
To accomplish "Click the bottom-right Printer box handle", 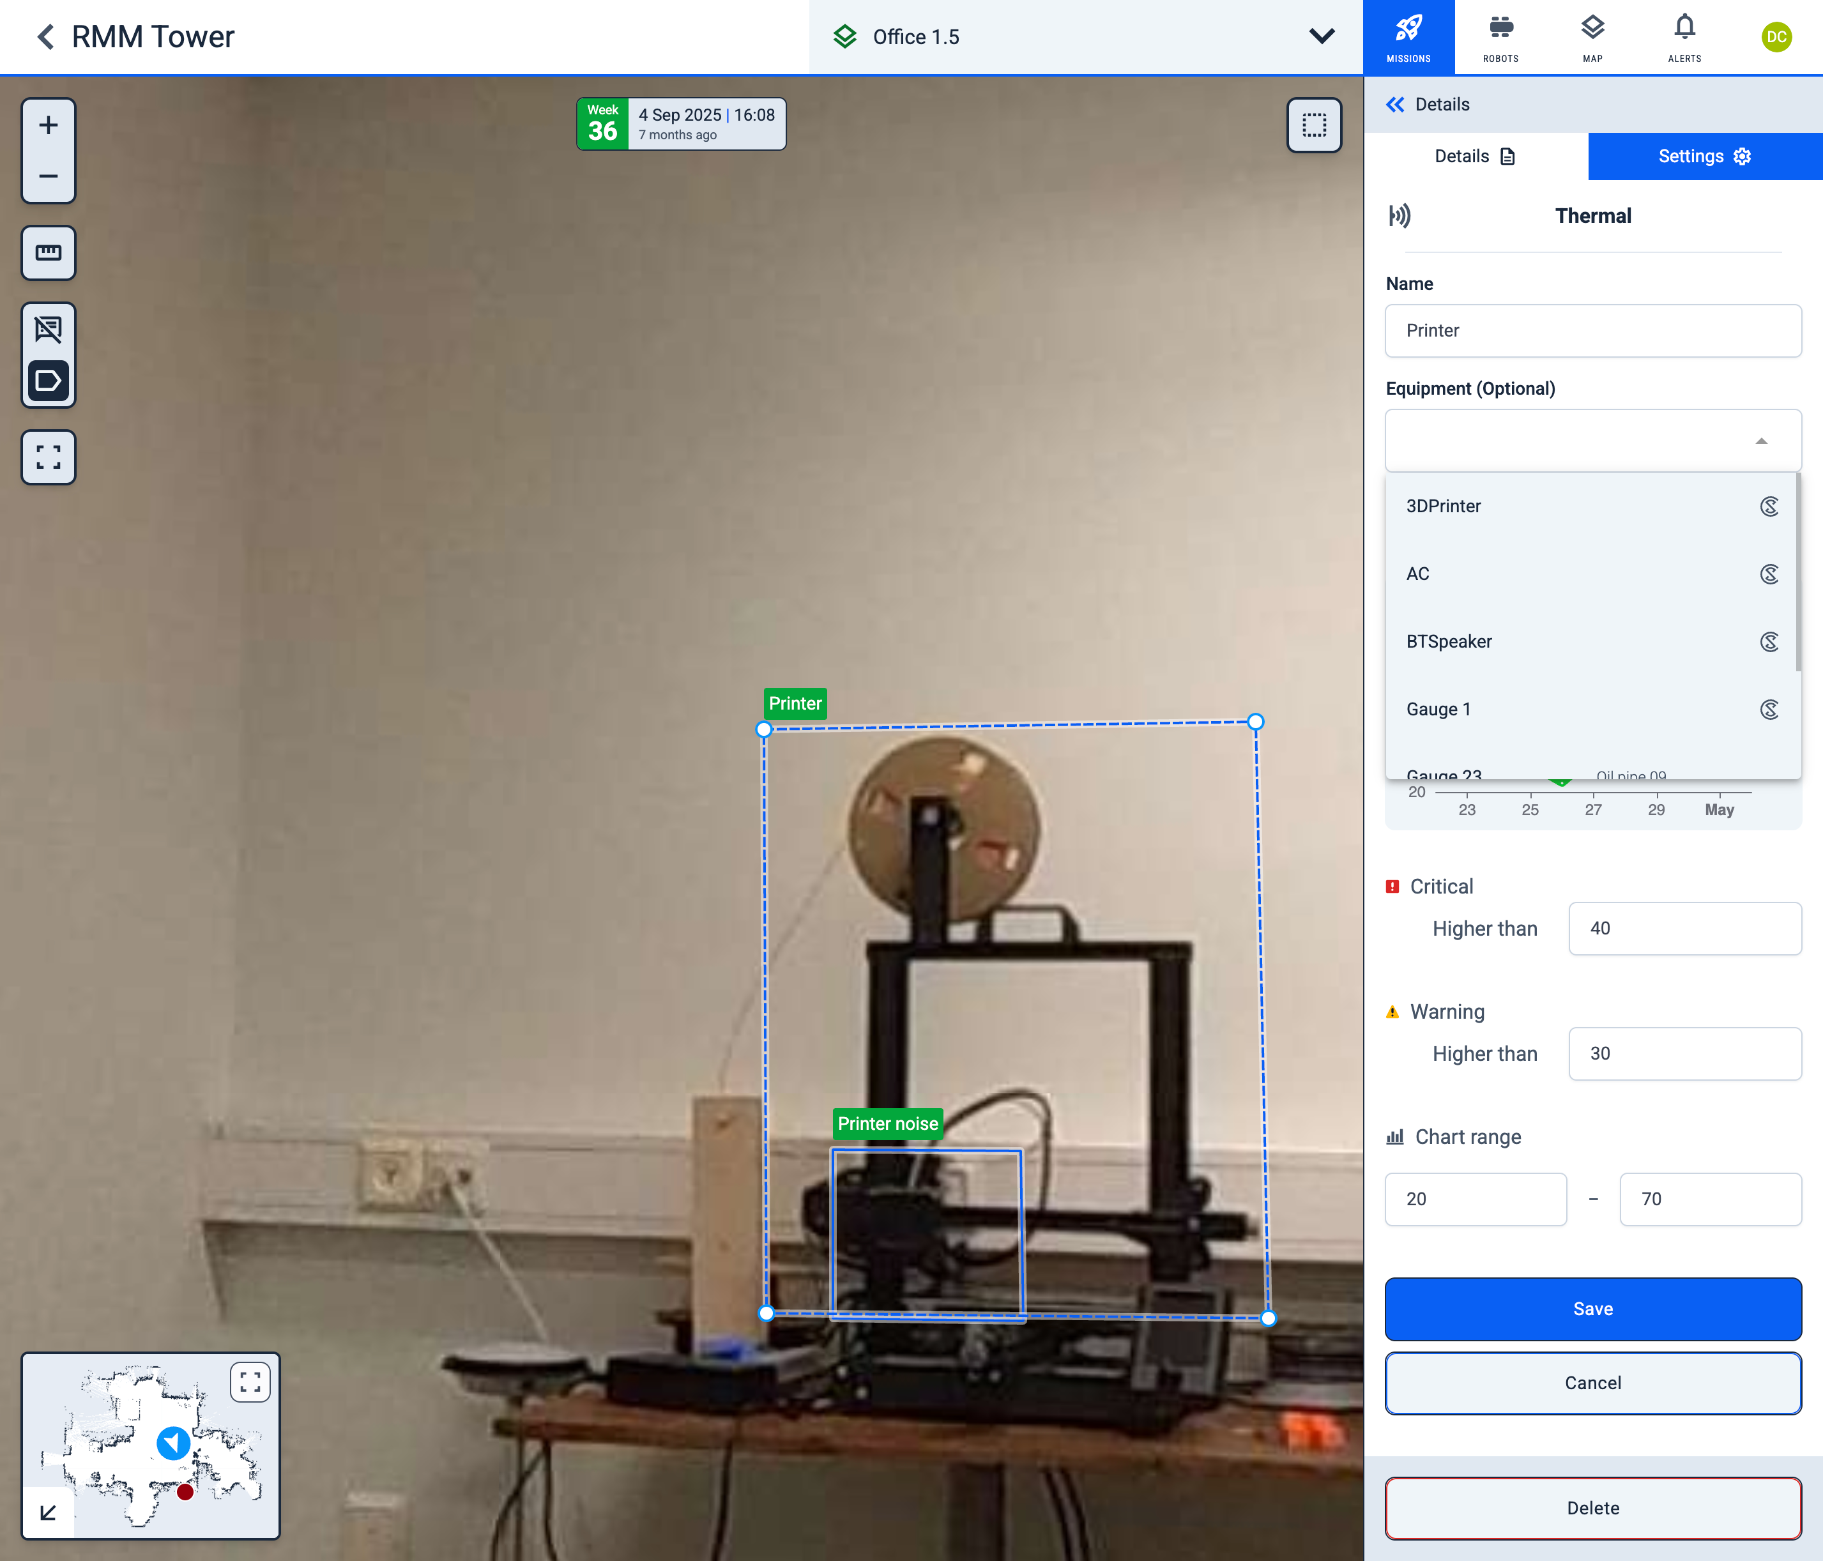I will coord(1268,1317).
